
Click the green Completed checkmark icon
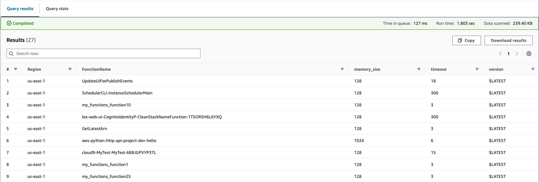coord(9,23)
